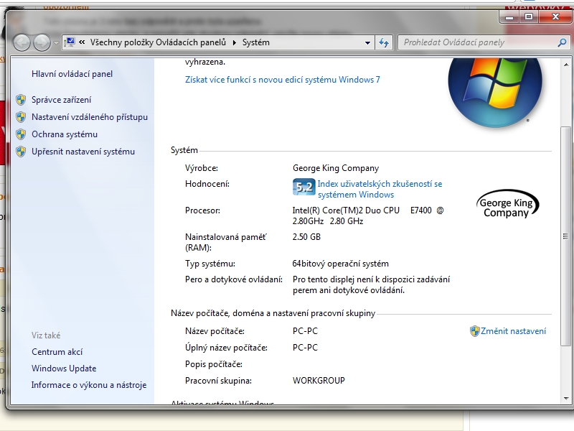Click the vertical scrollbar thumb

(x=566, y=236)
